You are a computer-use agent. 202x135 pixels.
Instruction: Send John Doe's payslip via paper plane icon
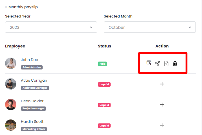pyautogui.click(x=157, y=64)
